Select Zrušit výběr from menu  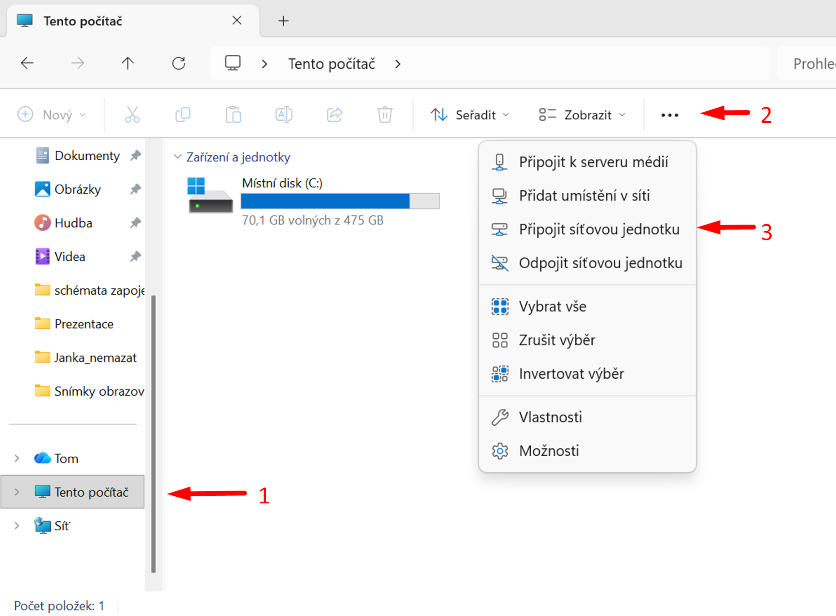[x=587, y=340]
